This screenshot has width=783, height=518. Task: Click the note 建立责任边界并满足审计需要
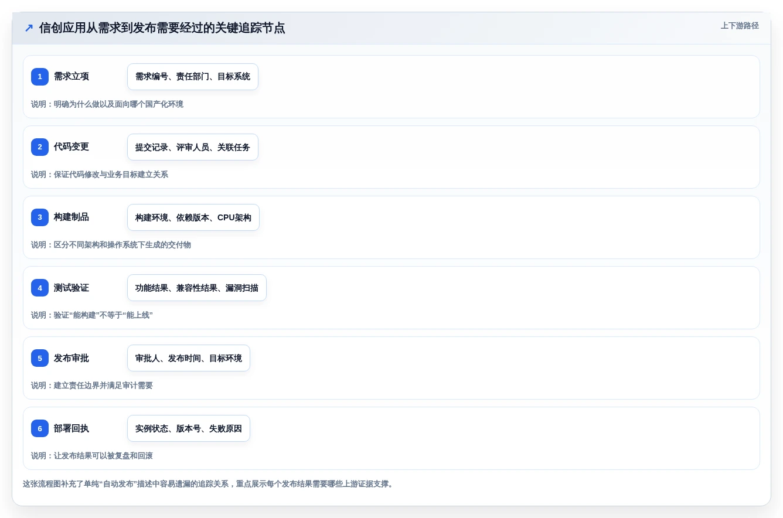tap(92, 386)
